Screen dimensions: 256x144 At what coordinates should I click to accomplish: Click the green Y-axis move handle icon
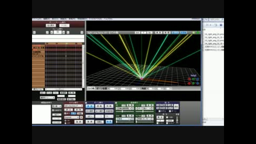(x=194, y=83)
